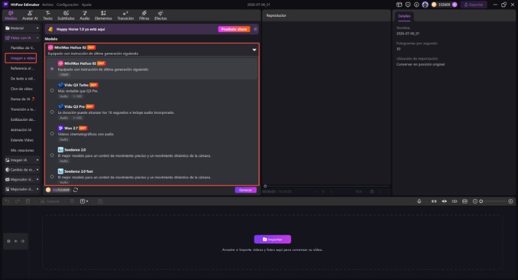Viewport: 518px width, 280px height.
Task: Open the Texto tool
Action: pyautogui.click(x=47, y=16)
